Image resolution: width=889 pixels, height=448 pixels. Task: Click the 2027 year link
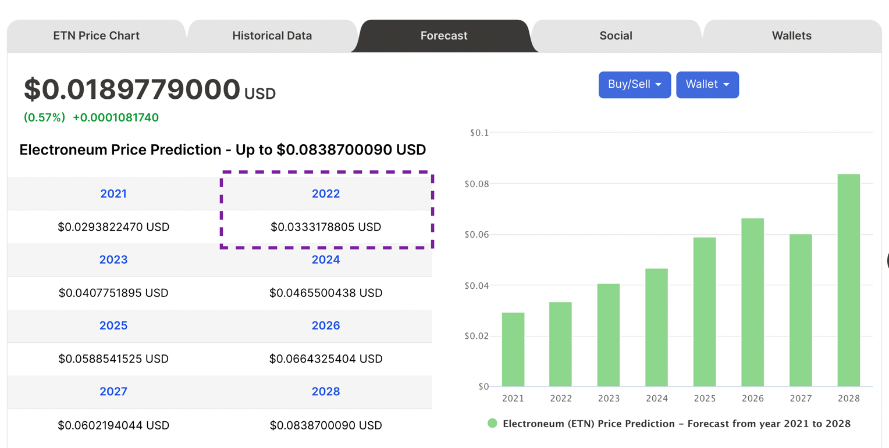(113, 392)
